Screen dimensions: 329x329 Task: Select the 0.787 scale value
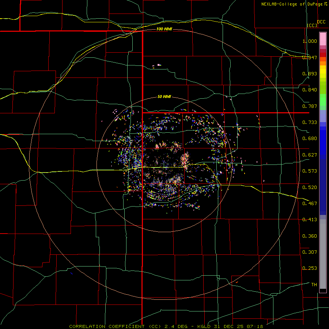click(310, 106)
